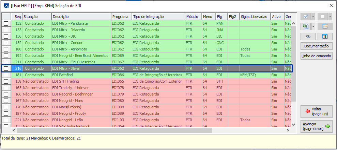Sort by the Módulo column header

click(x=194, y=17)
